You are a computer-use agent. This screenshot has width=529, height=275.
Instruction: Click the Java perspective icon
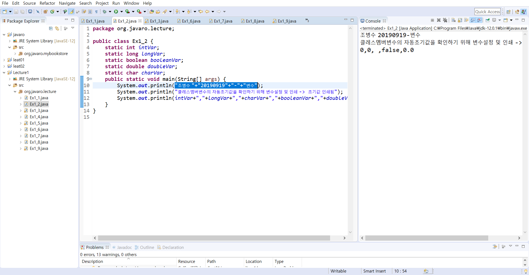click(x=524, y=12)
